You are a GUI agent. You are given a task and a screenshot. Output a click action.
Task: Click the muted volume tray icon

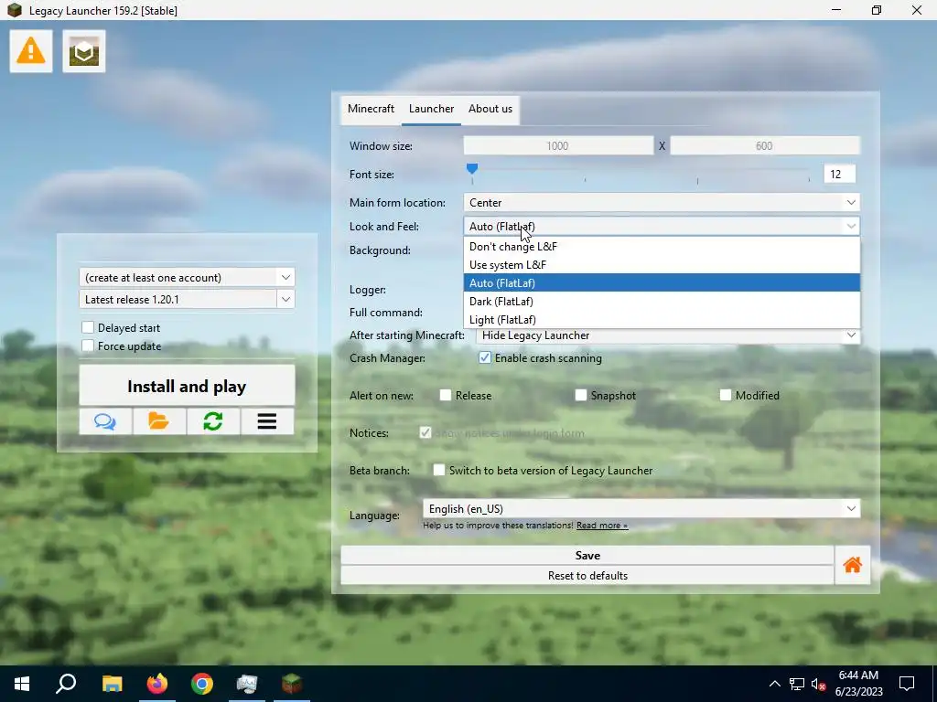click(x=818, y=684)
